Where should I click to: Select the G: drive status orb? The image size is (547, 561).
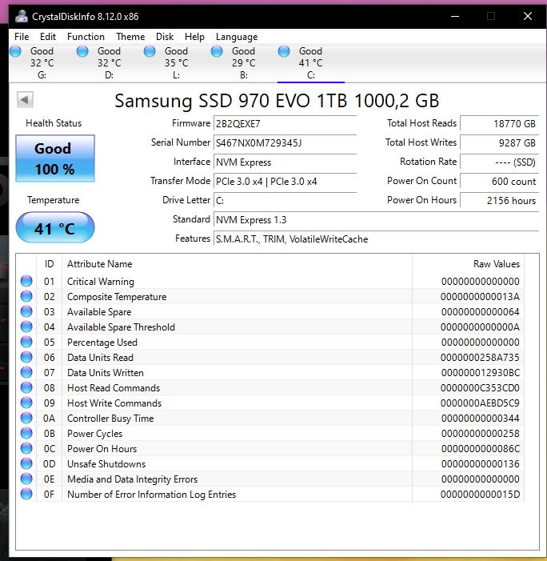point(15,51)
